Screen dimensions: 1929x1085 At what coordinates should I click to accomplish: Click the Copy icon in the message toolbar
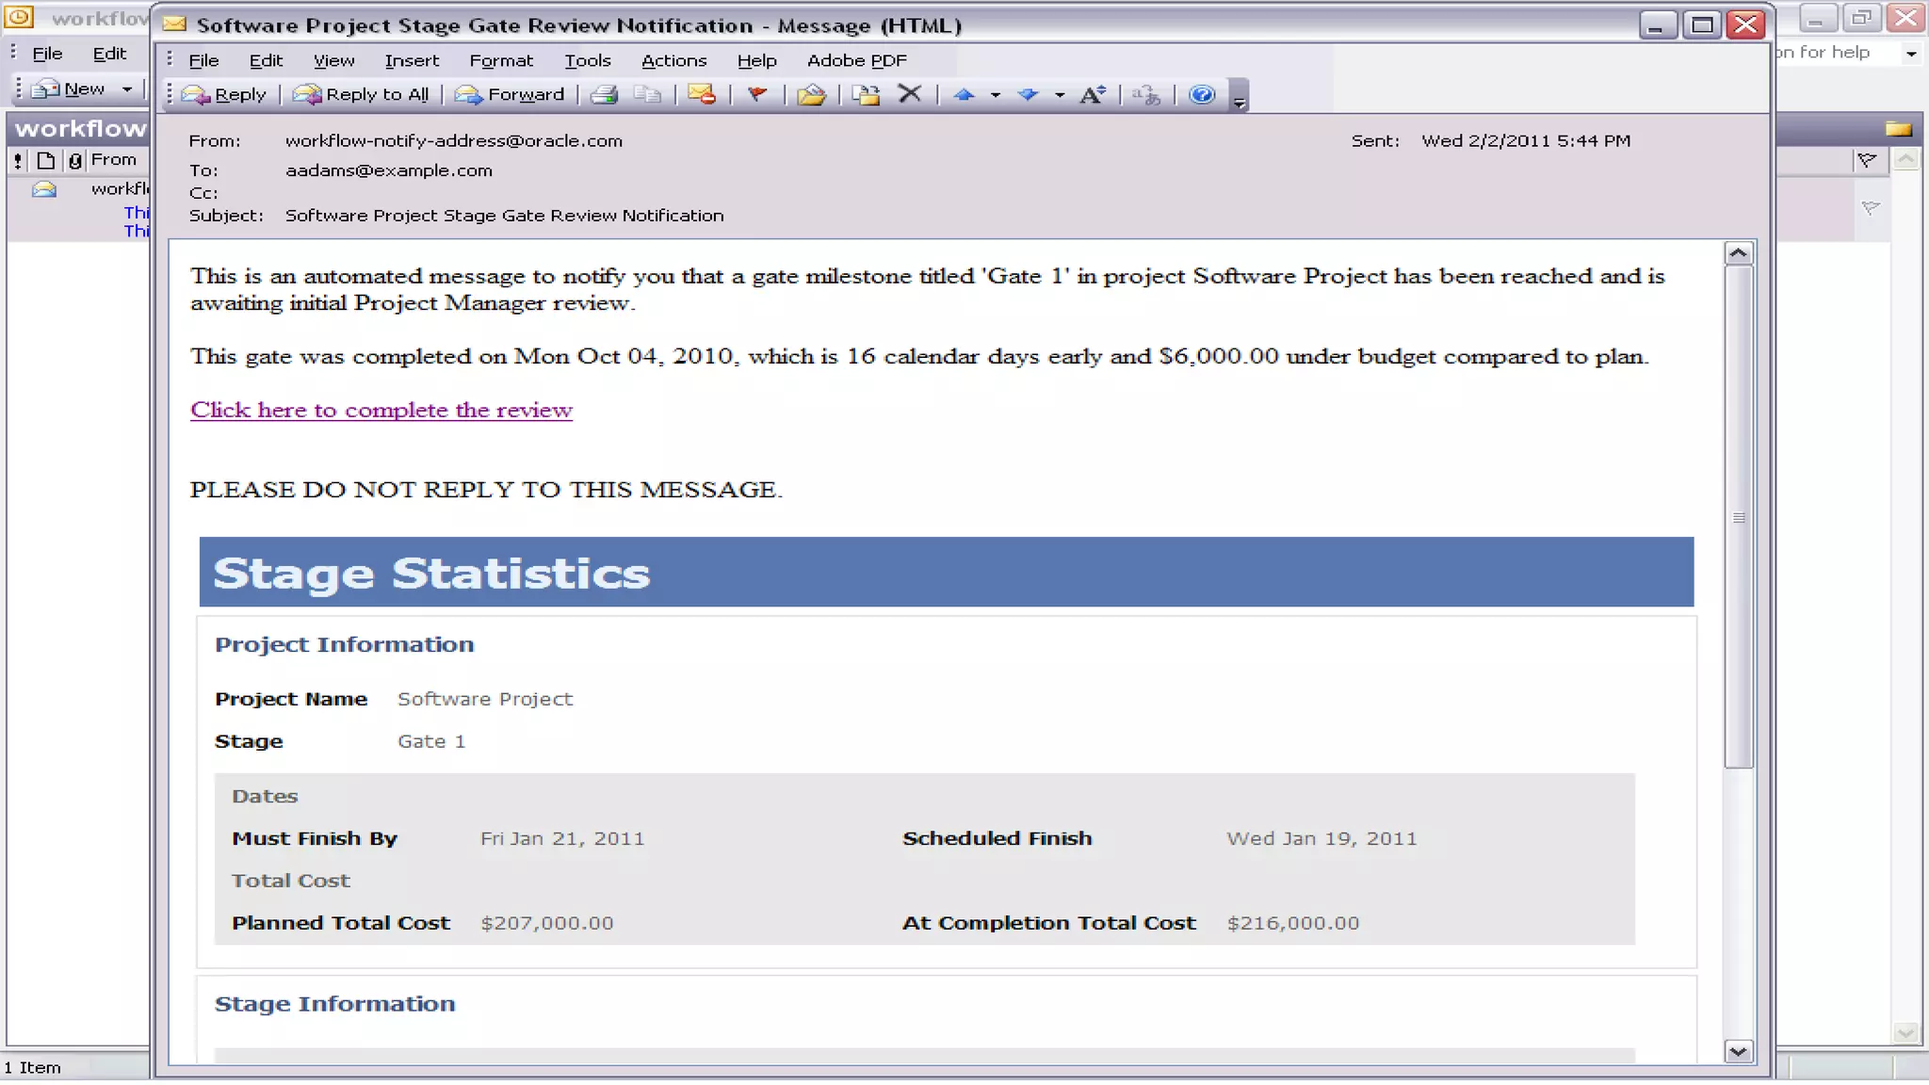(647, 94)
